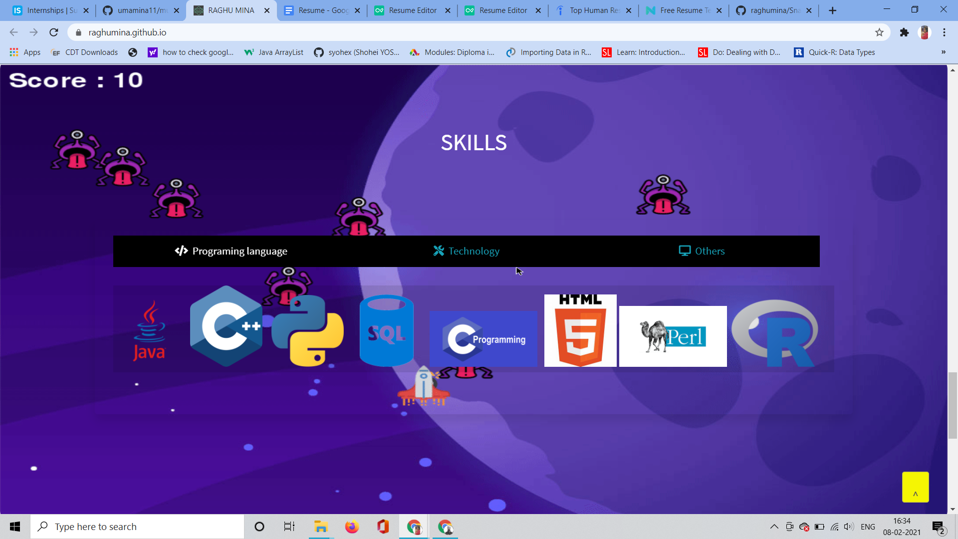Viewport: 958px width, 539px height.
Task: Select the Perl camel logo
Action: coord(673,336)
